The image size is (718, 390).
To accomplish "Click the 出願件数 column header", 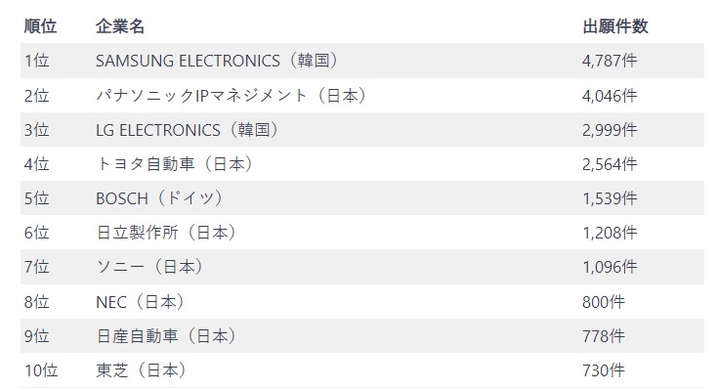I will 615,26.
